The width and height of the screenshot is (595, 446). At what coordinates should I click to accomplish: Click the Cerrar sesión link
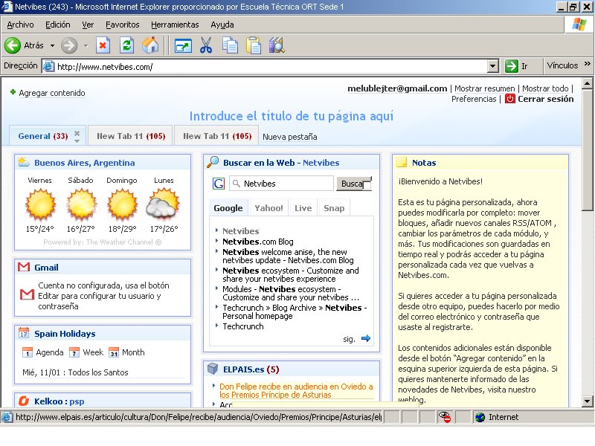546,99
